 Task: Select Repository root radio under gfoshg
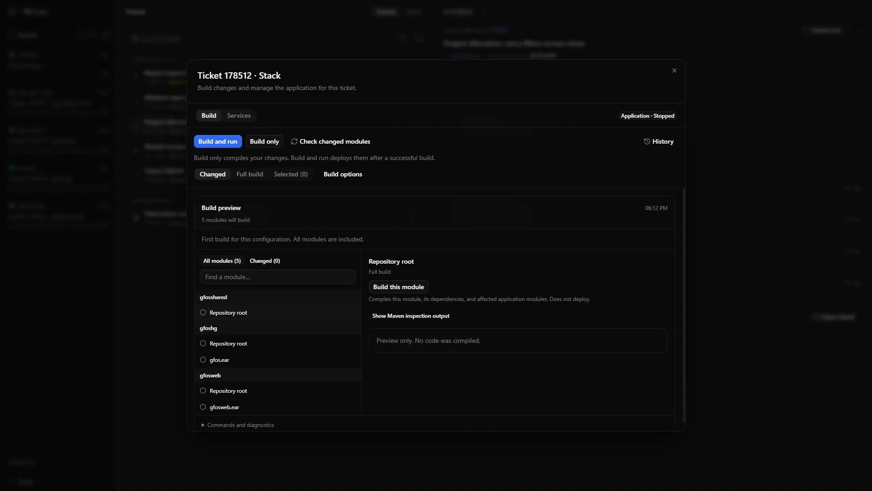click(203, 344)
